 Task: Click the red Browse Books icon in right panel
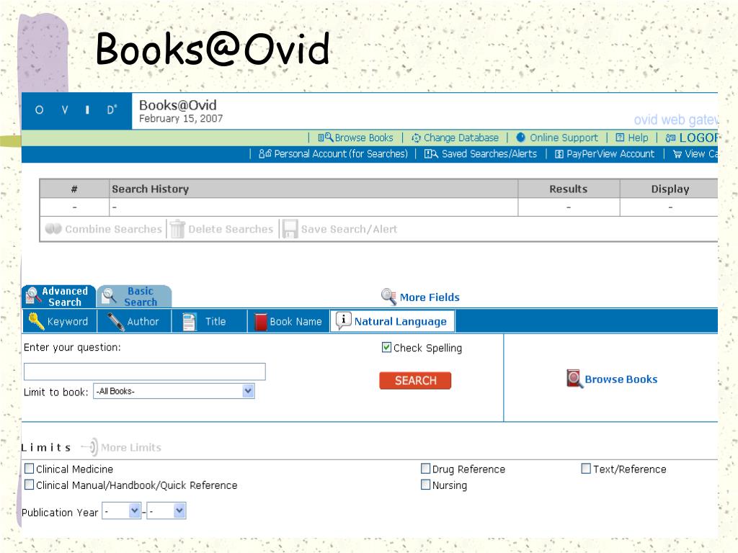click(x=574, y=379)
